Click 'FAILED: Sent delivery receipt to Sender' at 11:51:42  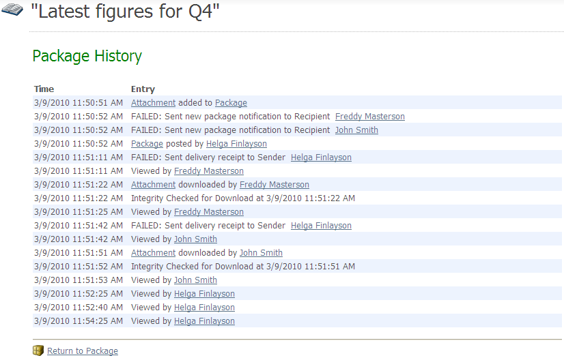coord(208,226)
